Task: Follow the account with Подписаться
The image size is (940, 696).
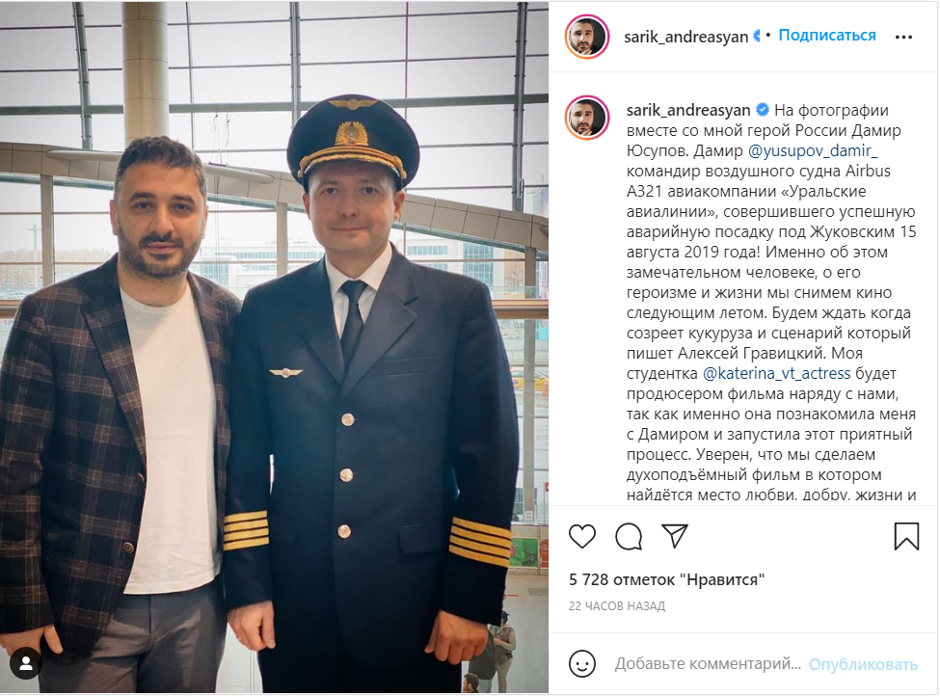Action: click(826, 36)
